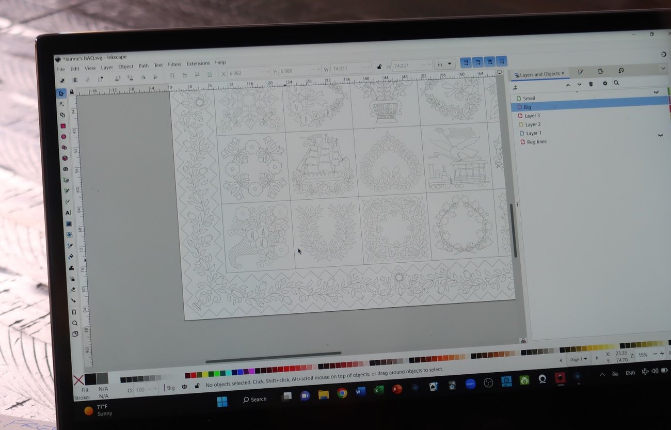This screenshot has width=671, height=430.
Task: Select the Star polygon tool
Action: 64,148
